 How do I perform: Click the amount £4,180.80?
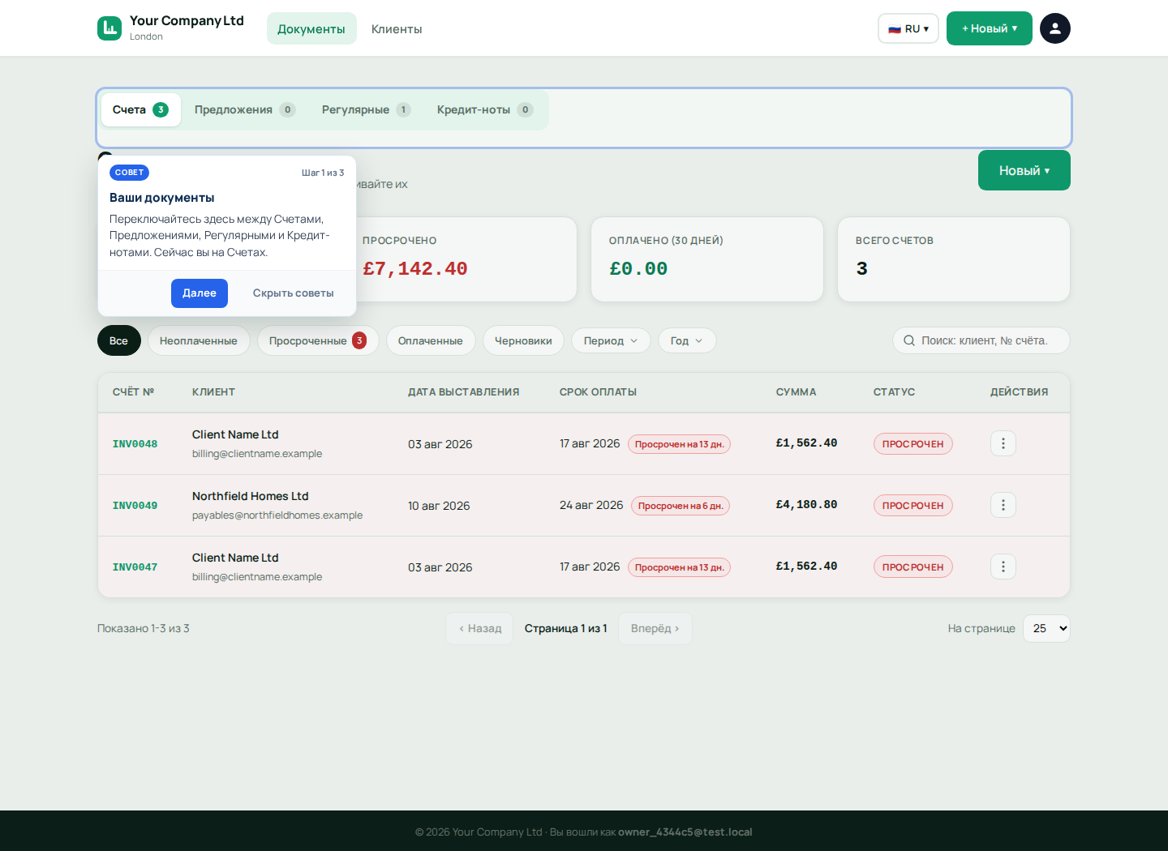point(807,505)
